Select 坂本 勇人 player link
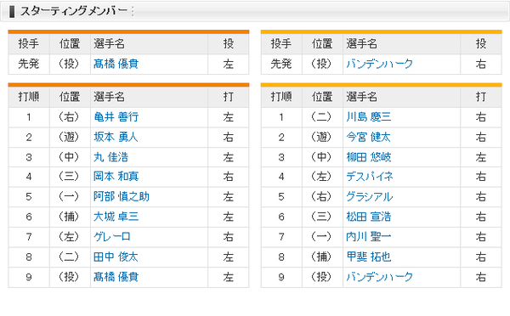 point(116,138)
